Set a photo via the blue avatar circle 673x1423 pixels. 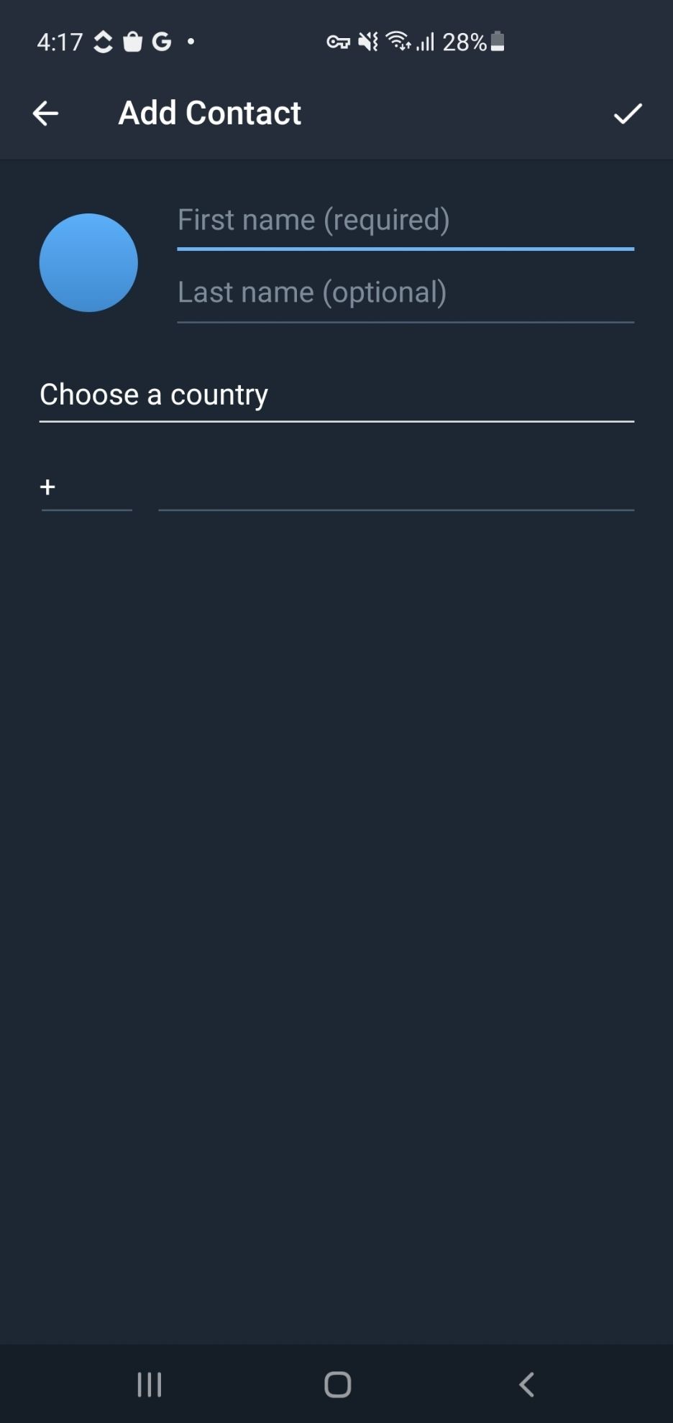[88, 262]
